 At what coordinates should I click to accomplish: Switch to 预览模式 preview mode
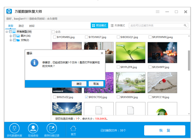[99, 25]
